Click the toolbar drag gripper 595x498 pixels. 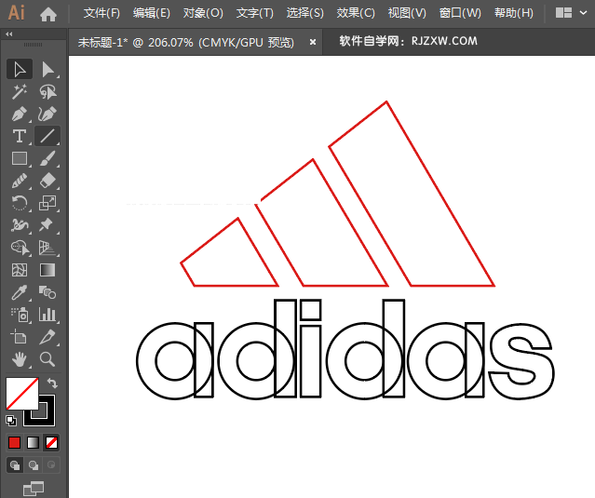tap(34, 45)
